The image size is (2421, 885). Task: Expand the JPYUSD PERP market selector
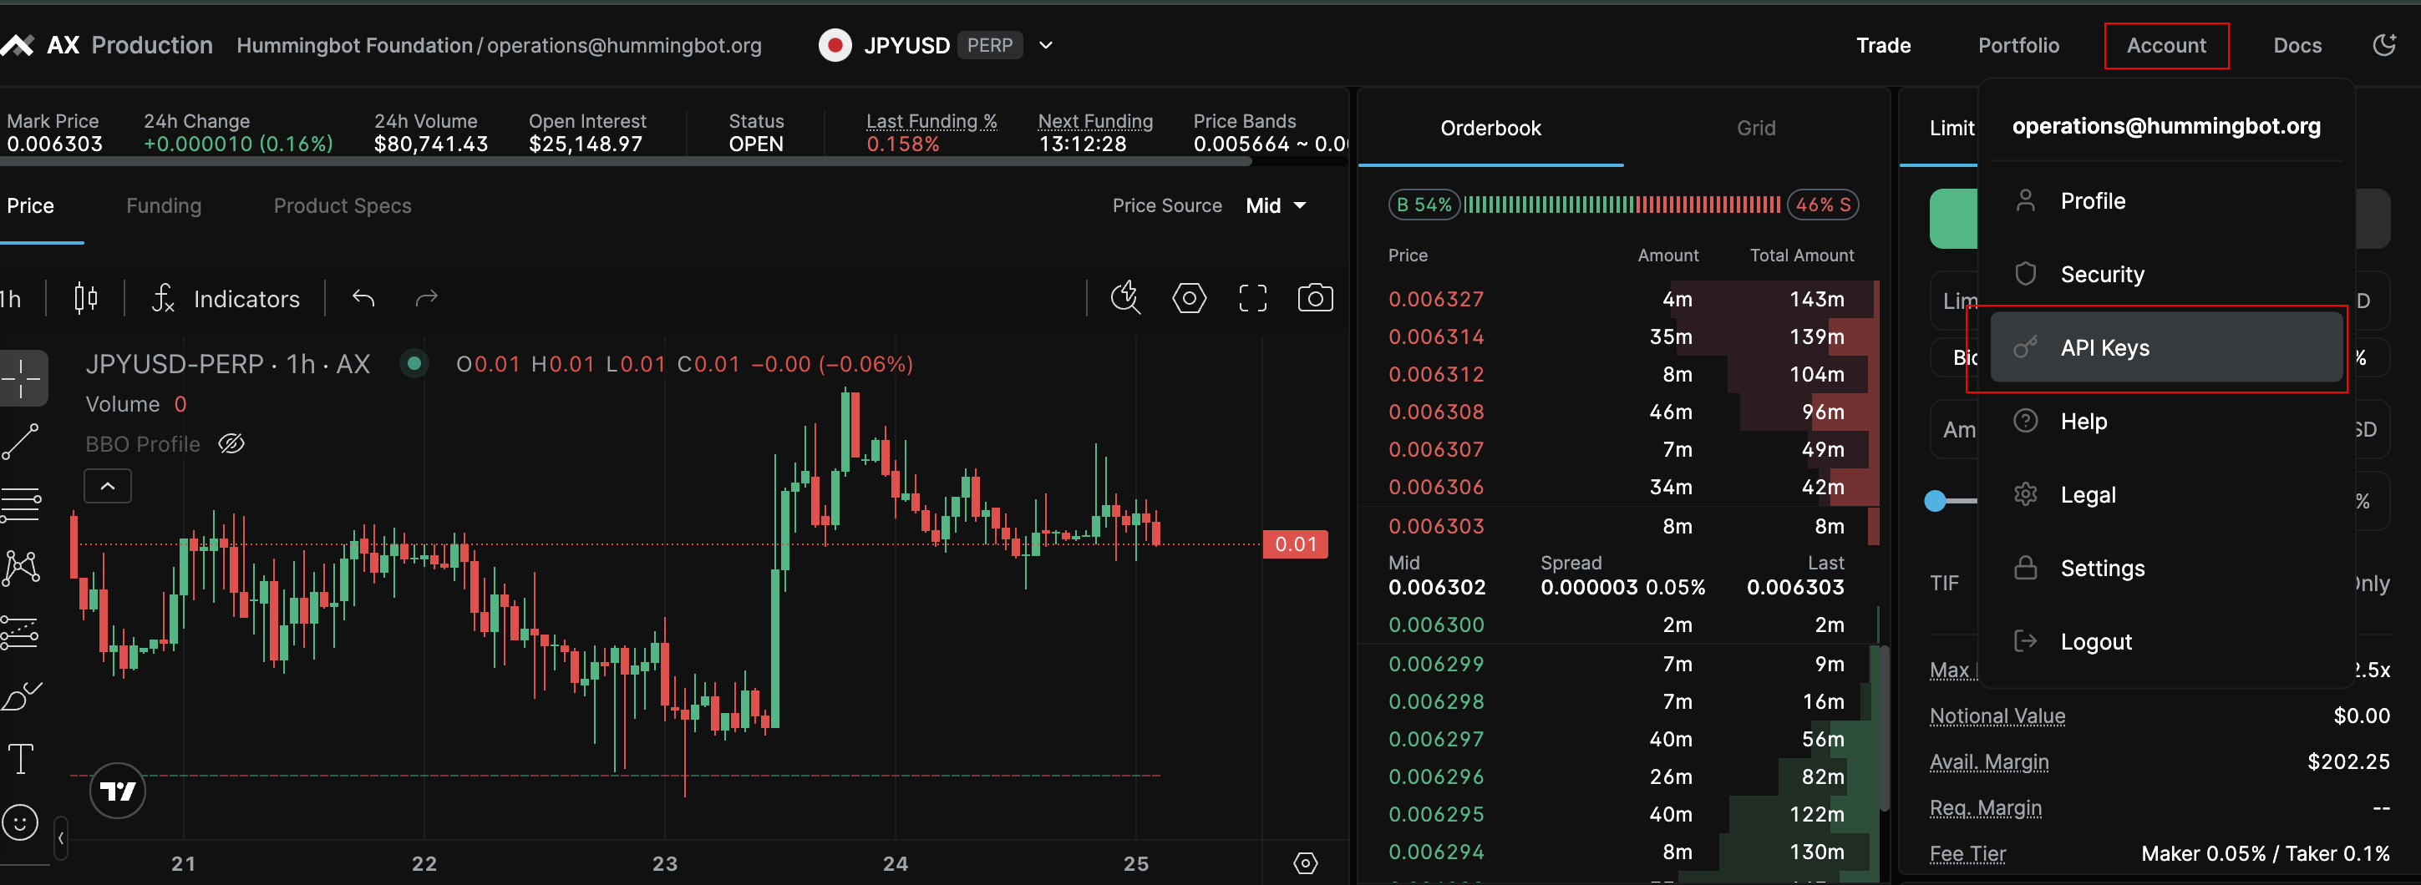(x=1045, y=45)
